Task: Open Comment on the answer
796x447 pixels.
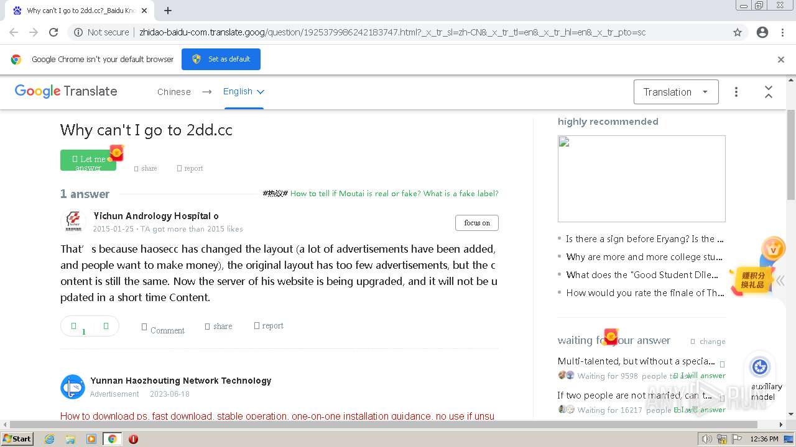Action: click(163, 329)
